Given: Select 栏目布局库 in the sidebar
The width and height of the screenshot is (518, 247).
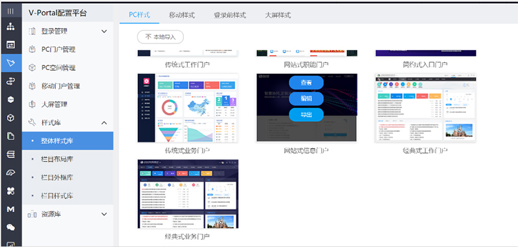Looking at the screenshot, I should (x=57, y=159).
